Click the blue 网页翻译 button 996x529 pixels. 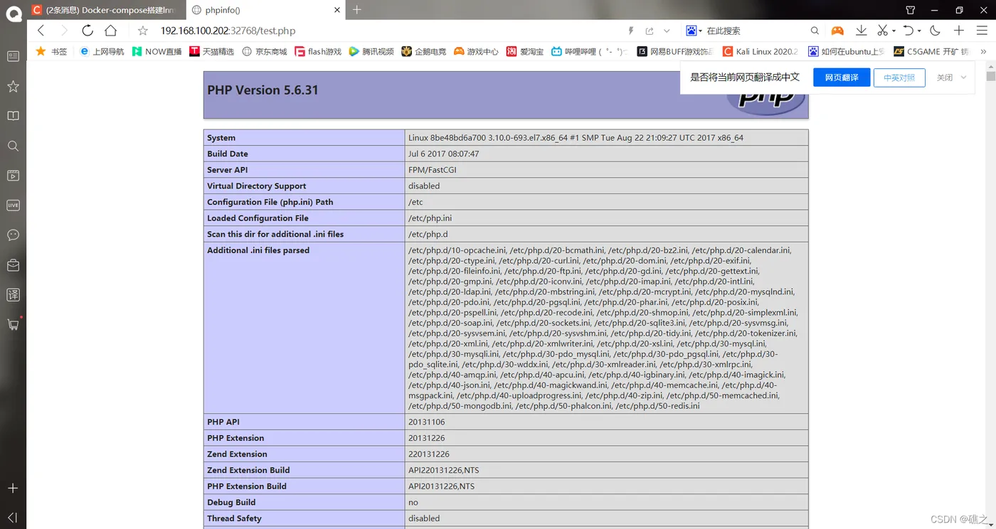(x=842, y=78)
